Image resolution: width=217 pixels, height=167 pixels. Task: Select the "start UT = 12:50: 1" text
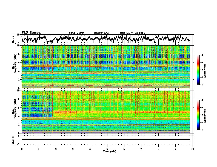pos(132,33)
